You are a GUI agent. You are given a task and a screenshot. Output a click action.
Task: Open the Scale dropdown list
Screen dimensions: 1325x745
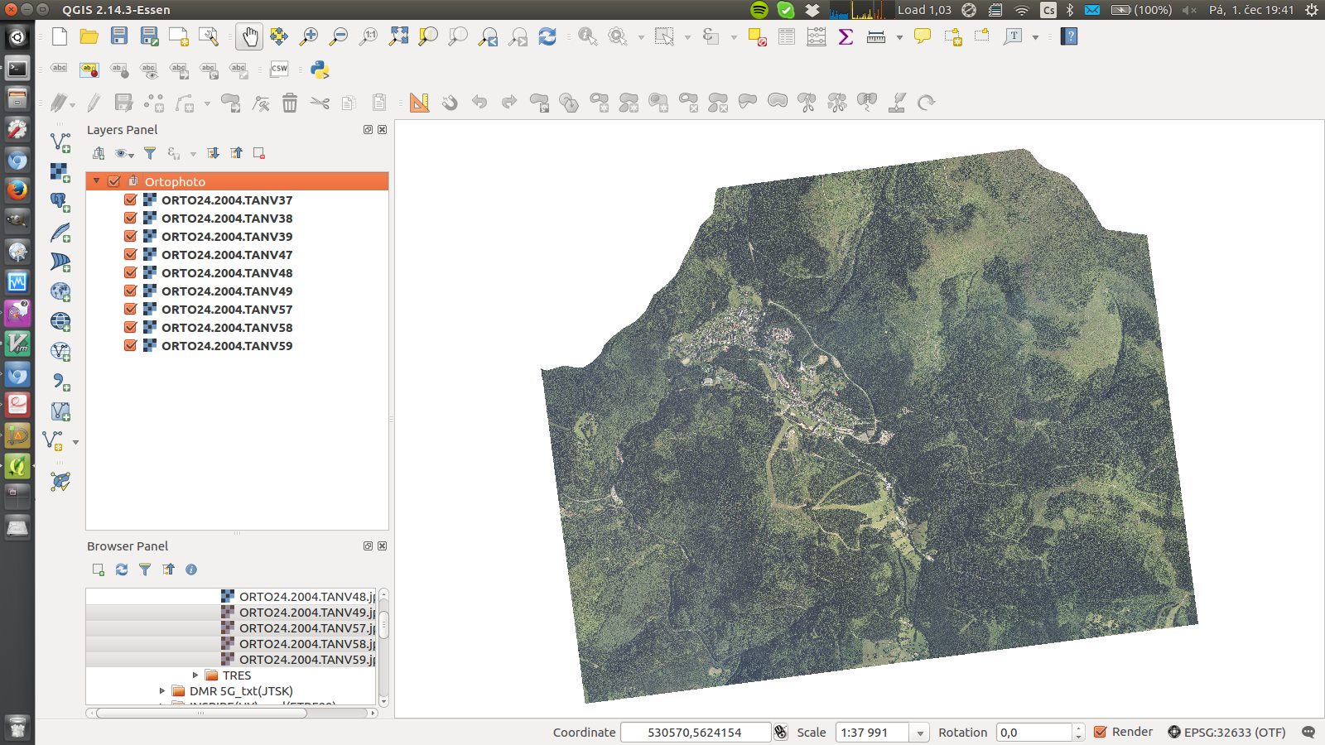(920, 733)
